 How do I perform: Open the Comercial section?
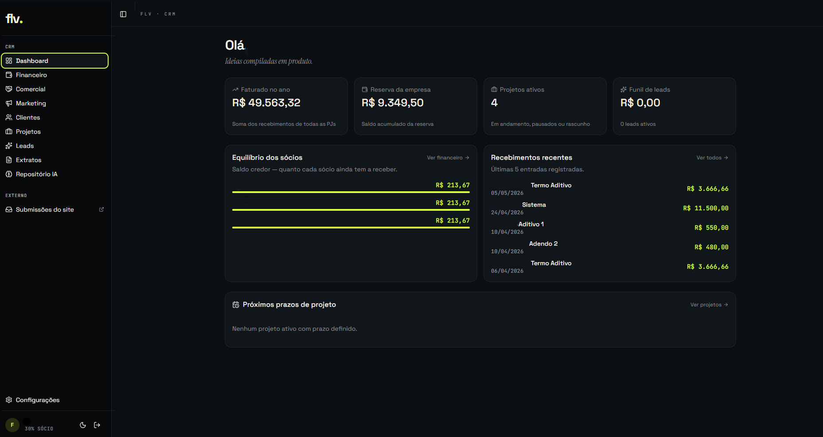[55, 89]
